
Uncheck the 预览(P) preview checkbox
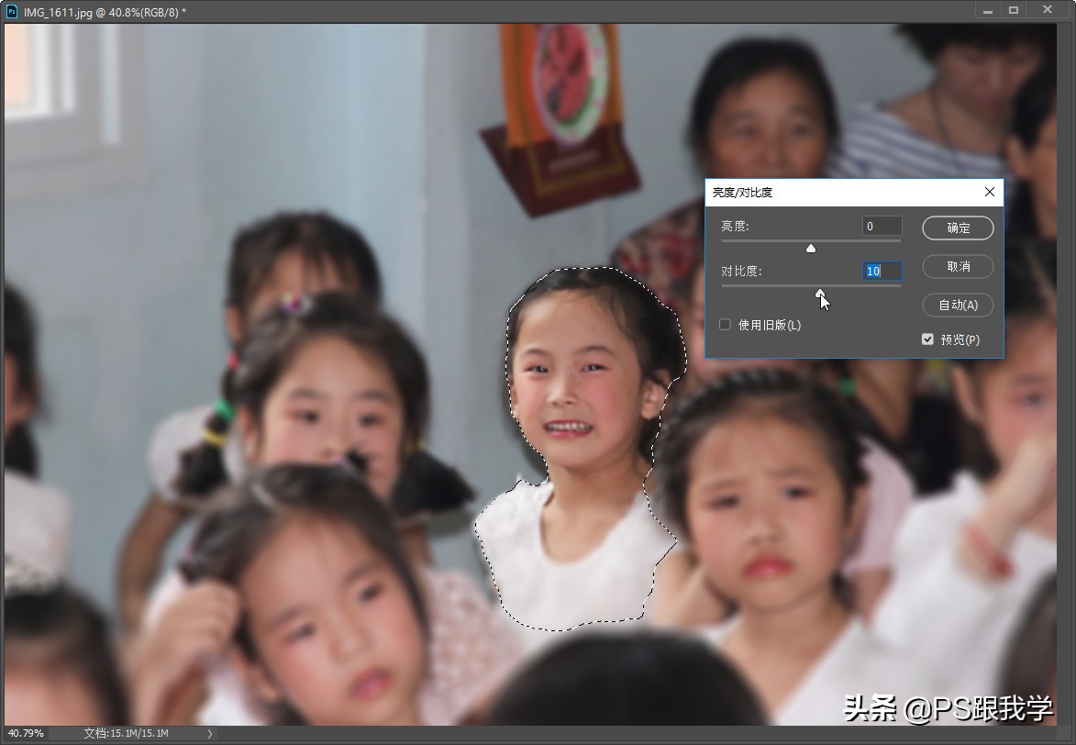927,339
